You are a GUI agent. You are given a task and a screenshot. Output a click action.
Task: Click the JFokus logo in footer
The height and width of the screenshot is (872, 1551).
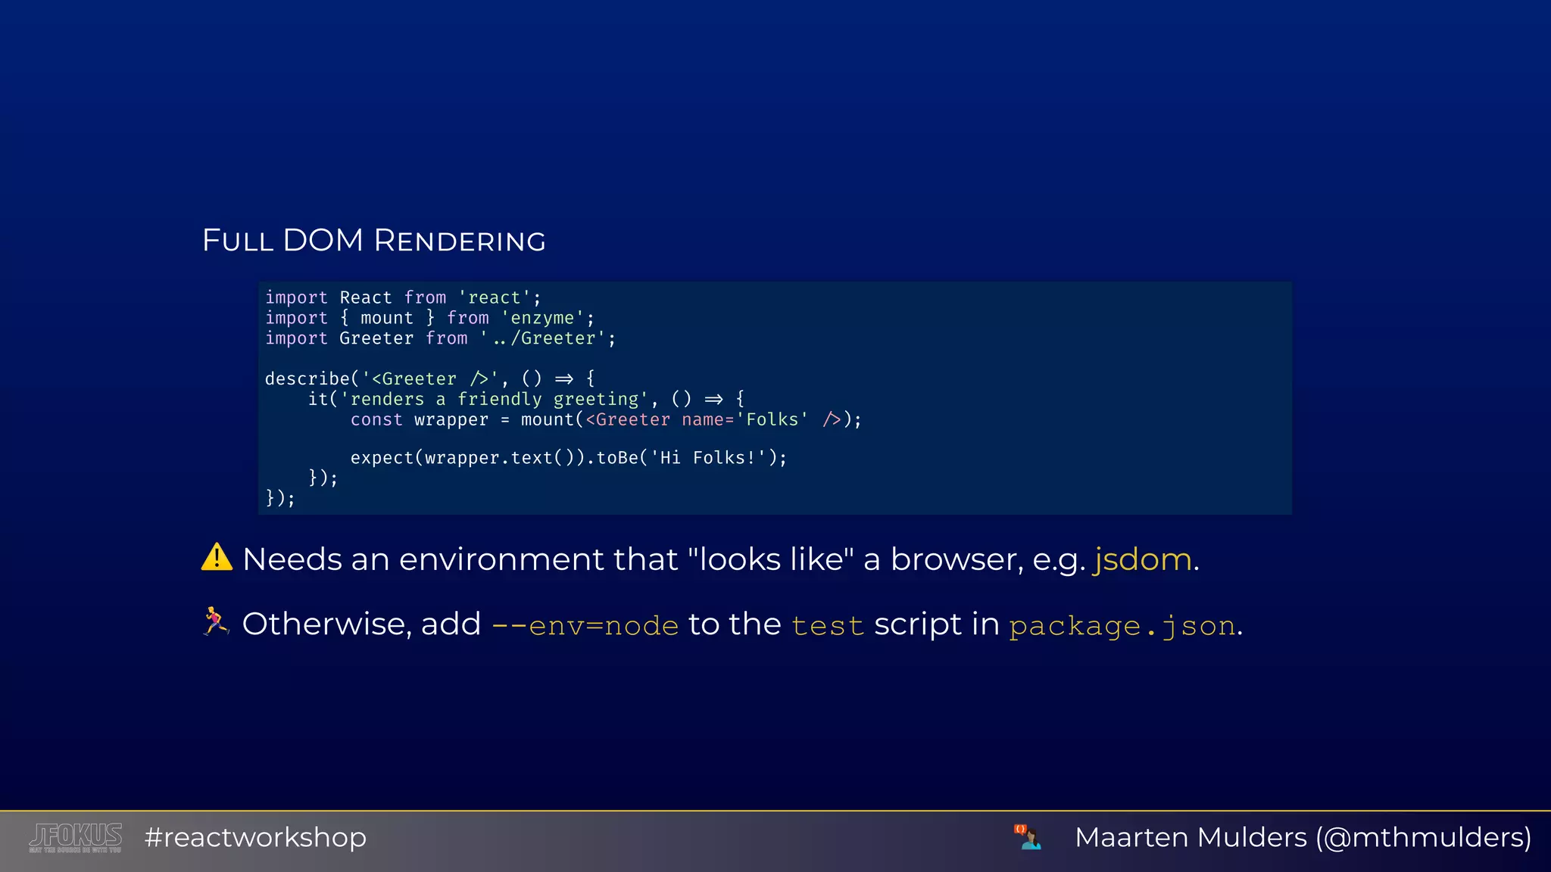75,838
